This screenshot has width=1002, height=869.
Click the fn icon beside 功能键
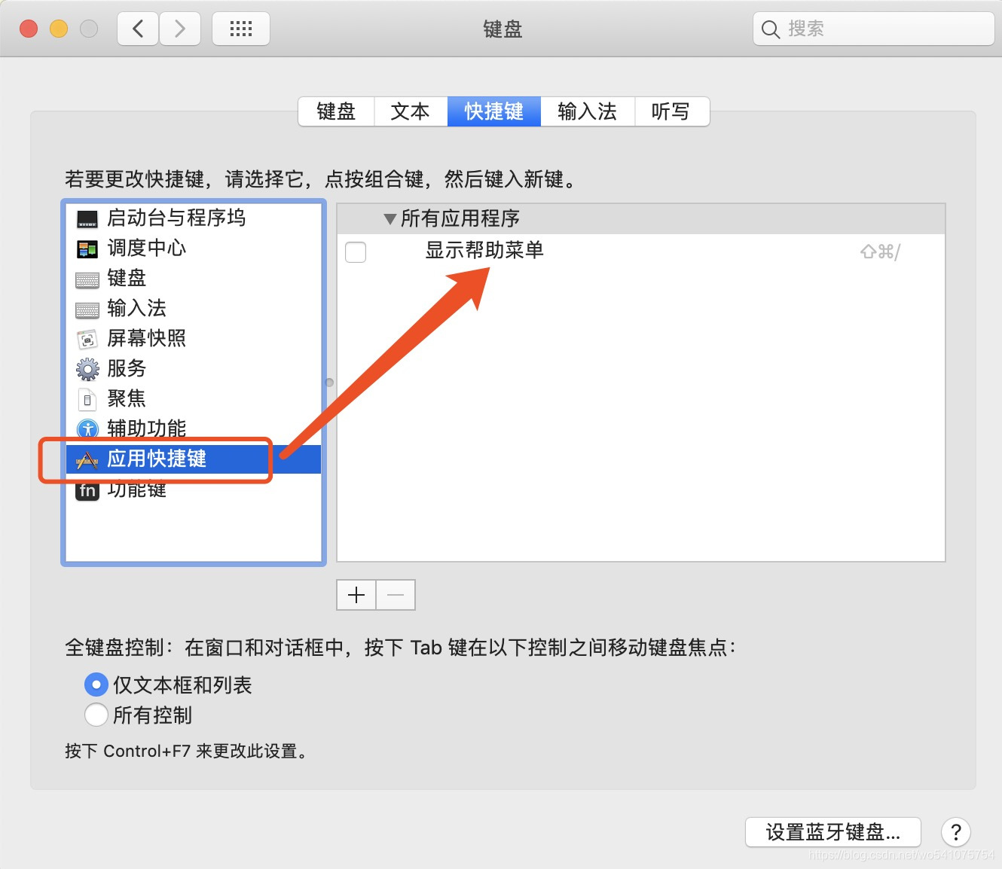click(x=87, y=491)
